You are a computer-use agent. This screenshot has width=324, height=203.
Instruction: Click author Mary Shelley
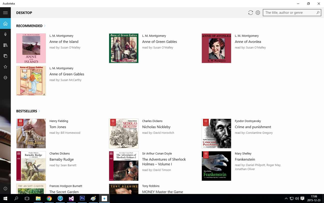pos(243,154)
